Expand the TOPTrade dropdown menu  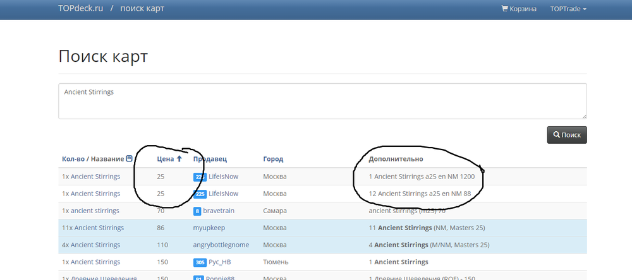pyautogui.click(x=568, y=9)
